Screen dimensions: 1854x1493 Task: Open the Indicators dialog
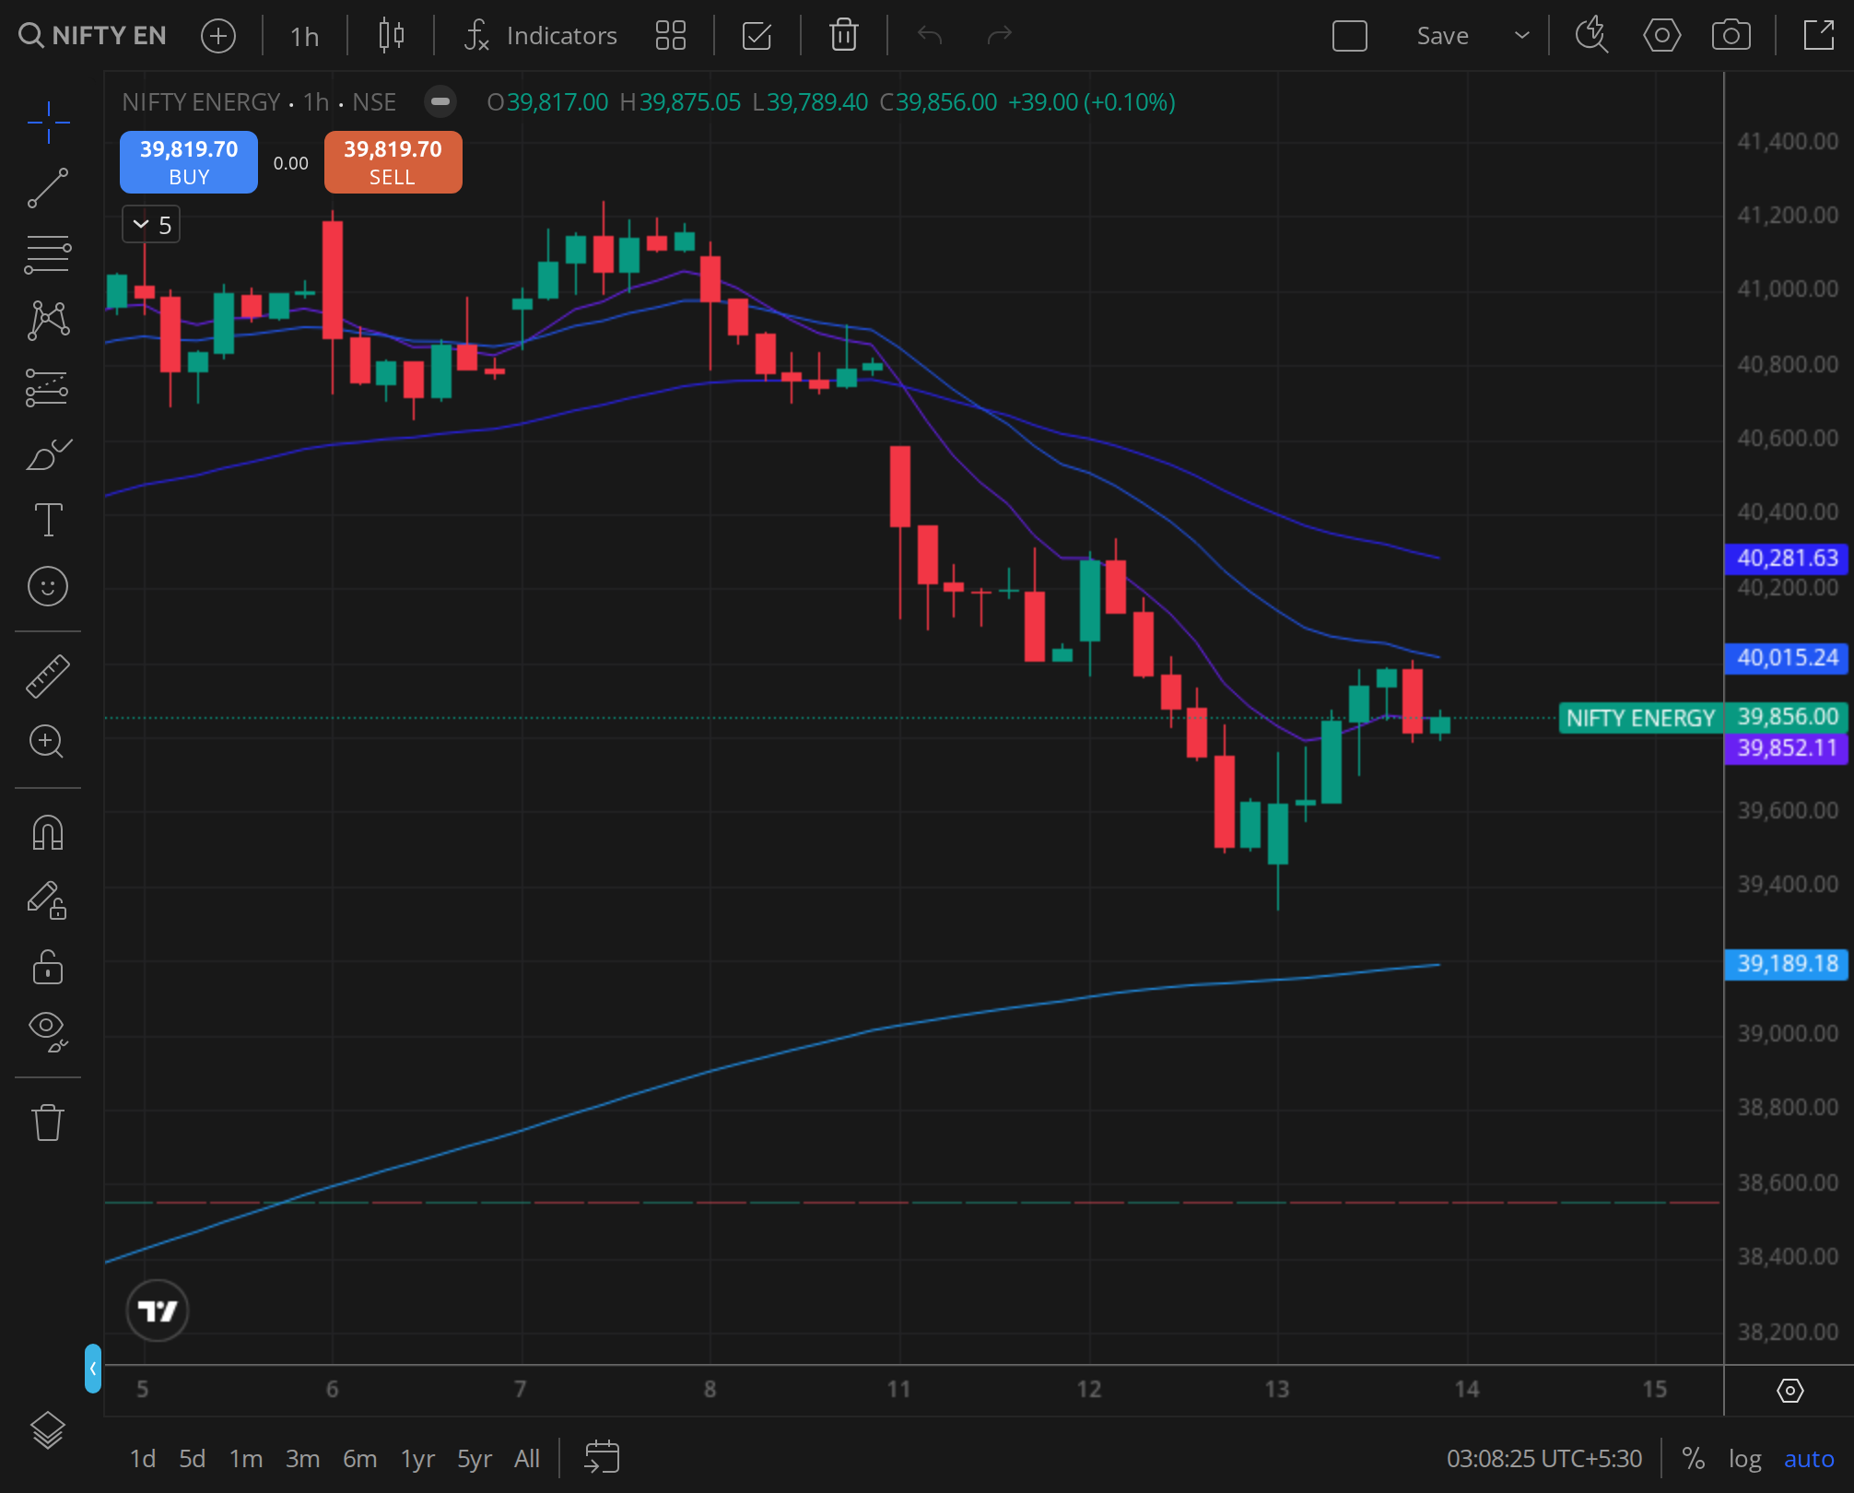tap(541, 36)
